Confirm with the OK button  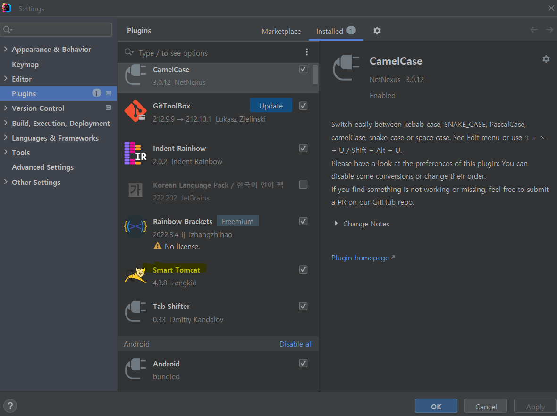tap(436, 407)
